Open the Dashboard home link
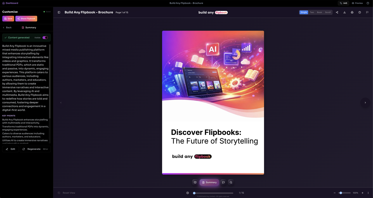 (x=10, y=3)
